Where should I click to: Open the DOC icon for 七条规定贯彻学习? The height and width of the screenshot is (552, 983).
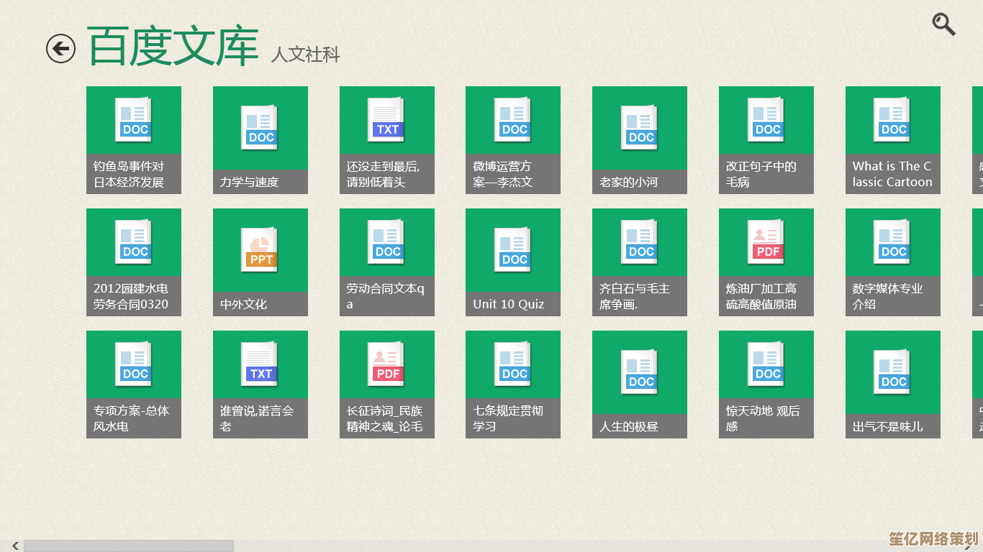pyautogui.click(x=513, y=364)
